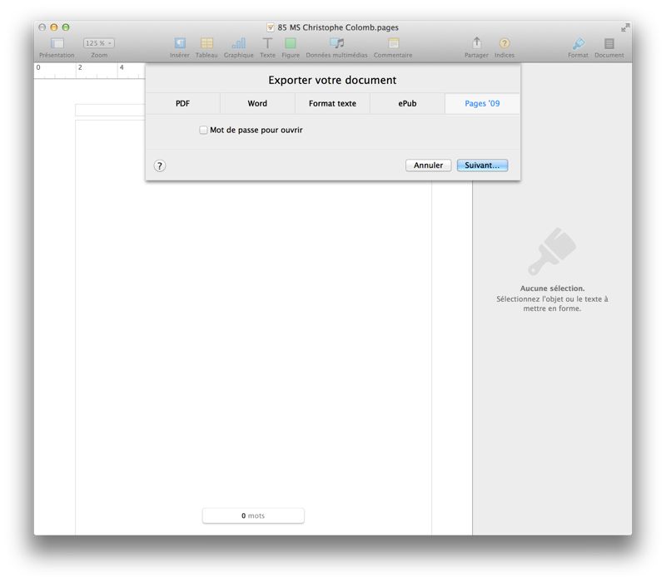Switch to the PDF export tab
666x582 pixels.
coord(182,104)
